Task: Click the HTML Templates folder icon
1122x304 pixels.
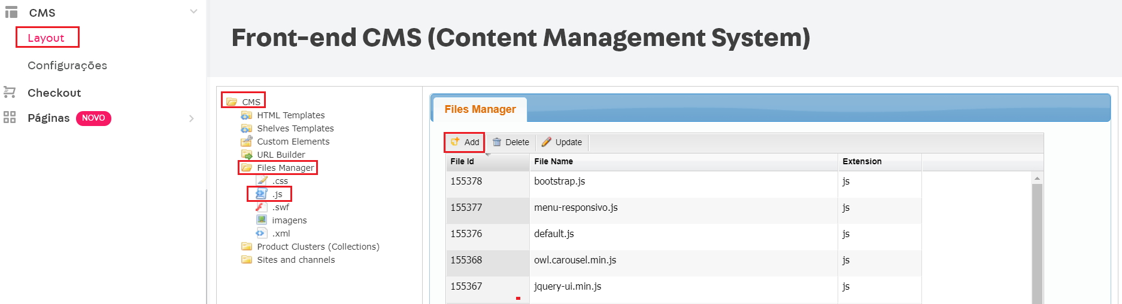Action: [x=246, y=115]
